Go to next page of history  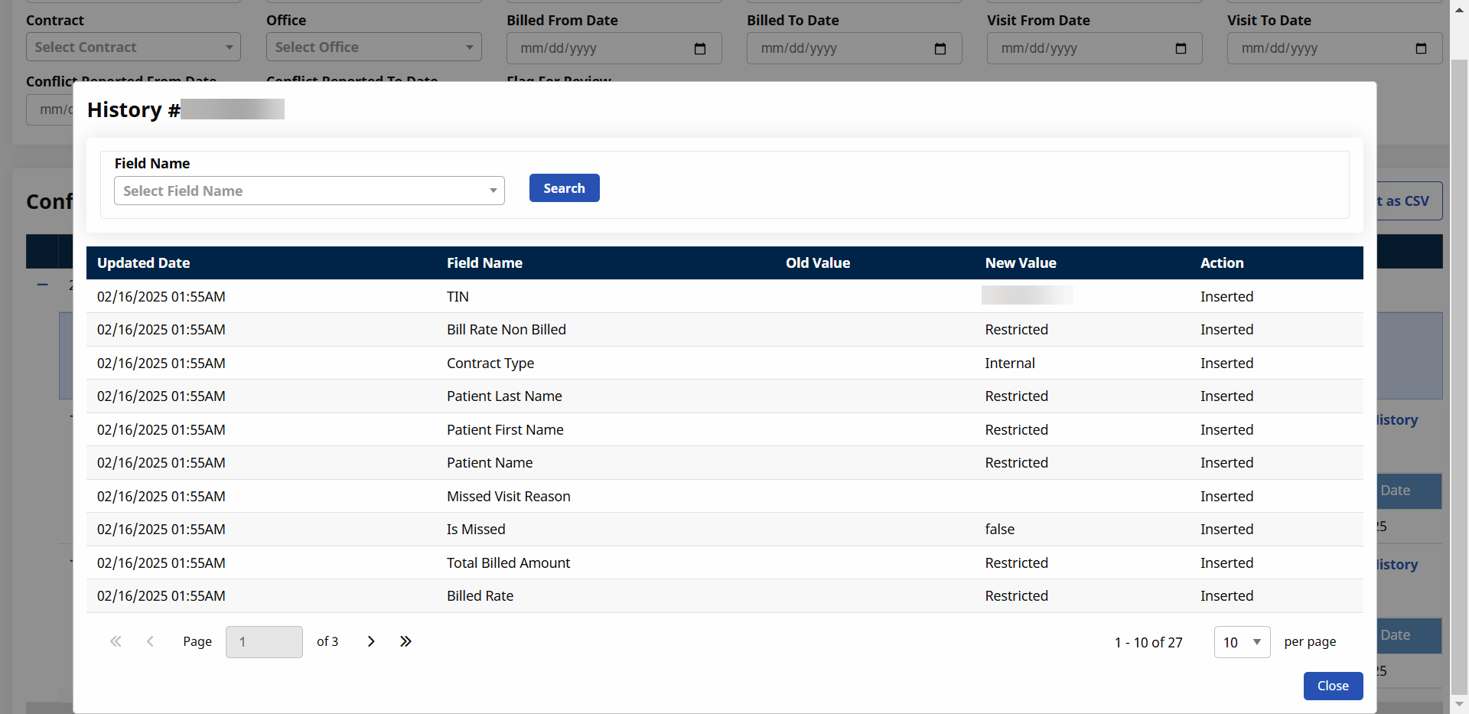[371, 641]
